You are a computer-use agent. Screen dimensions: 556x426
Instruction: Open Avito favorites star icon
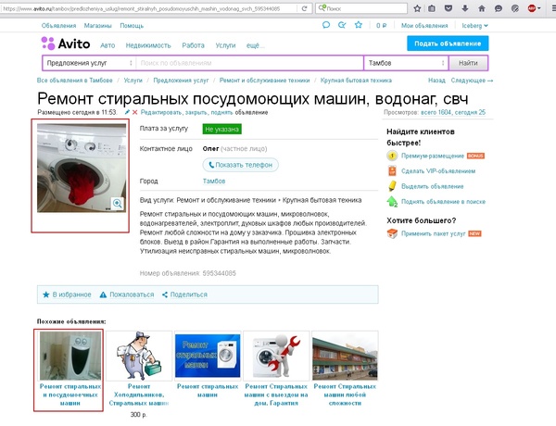click(359, 25)
